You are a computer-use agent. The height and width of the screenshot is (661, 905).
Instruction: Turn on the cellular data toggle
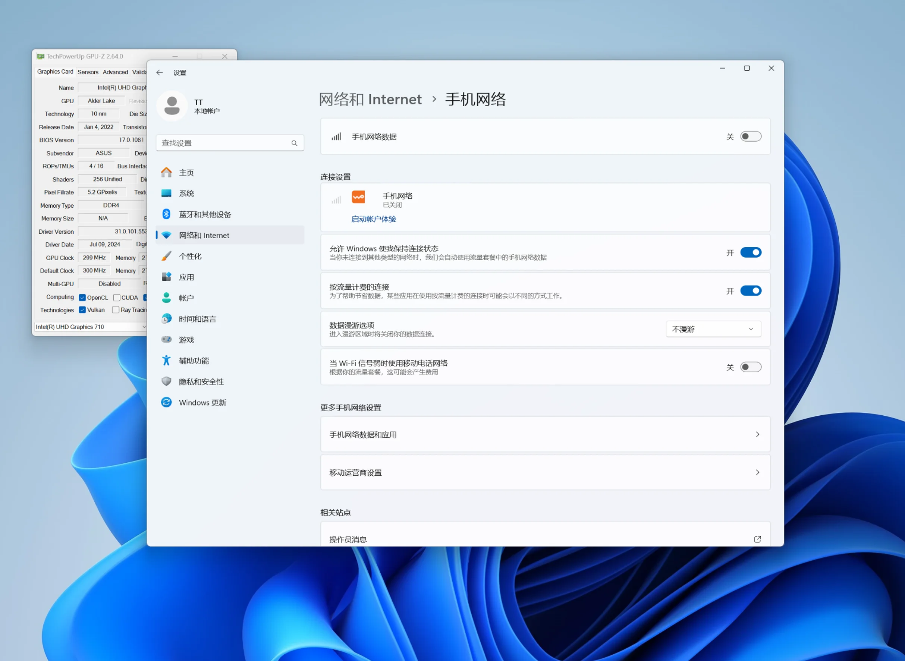click(x=751, y=136)
